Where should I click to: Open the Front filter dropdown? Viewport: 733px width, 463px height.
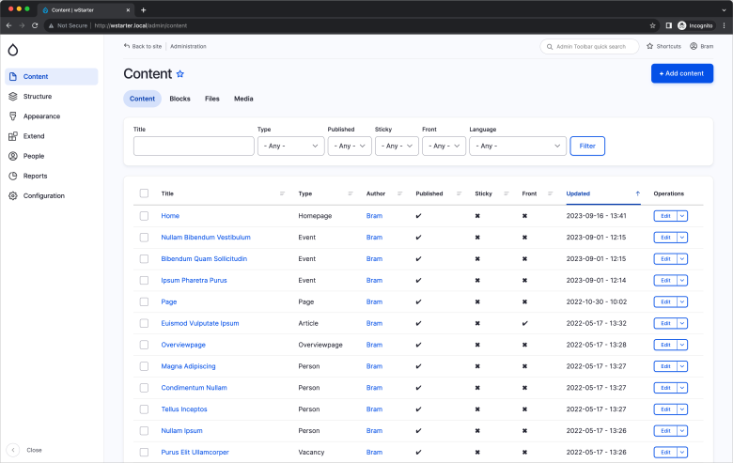click(444, 146)
